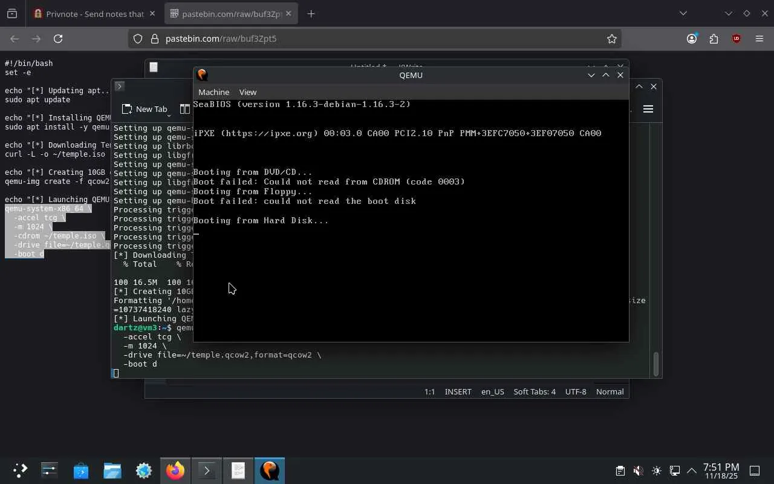Open the gear-and-globe app pinned in the taskbar
The image size is (774, 484).
point(144,471)
